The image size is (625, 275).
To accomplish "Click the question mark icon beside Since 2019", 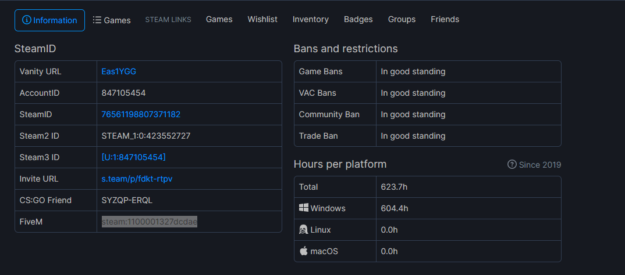I will tap(512, 164).
